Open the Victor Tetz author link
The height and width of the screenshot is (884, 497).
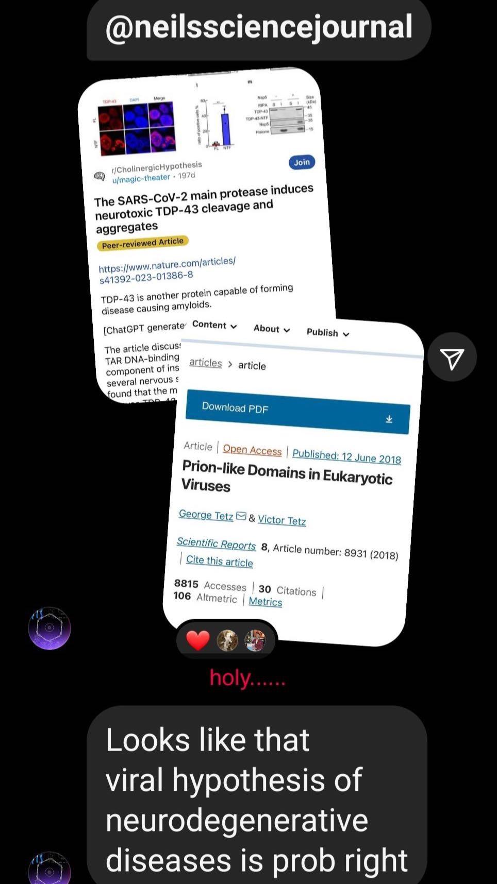pyautogui.click(x=281, y=520)
